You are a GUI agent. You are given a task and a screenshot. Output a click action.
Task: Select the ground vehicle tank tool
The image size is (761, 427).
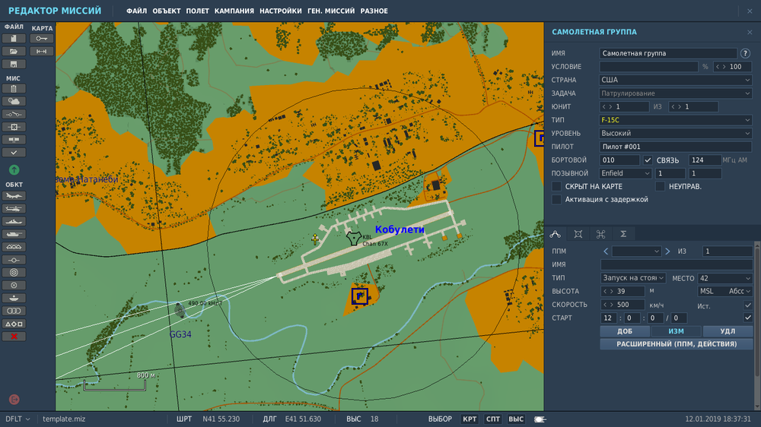pyautogui.click(x=14, y=234)
